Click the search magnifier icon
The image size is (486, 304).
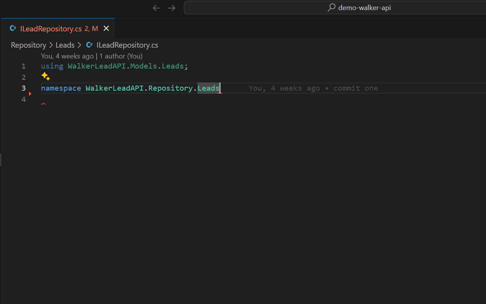pyautogui.click(x=332, y=8)
